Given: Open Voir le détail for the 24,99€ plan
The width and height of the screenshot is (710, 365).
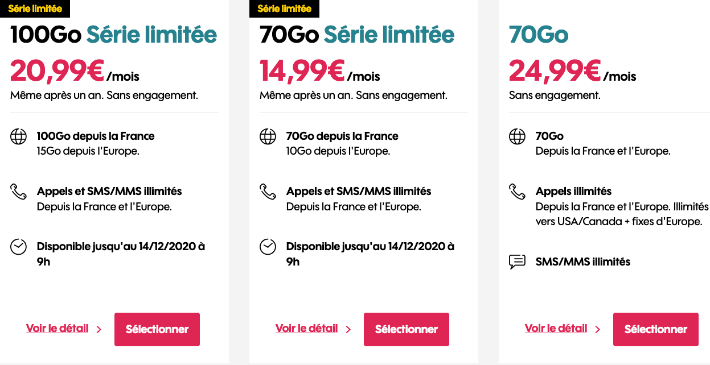Looking at the screenshot, I should (556, 329).
